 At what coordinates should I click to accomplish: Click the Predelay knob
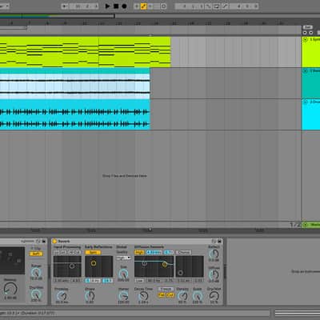[x=62, y=296]
